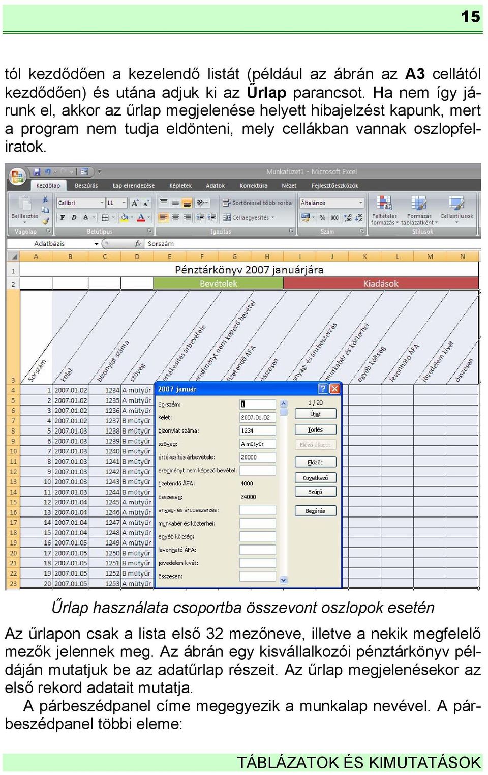Open the Képletek ribbon tab
Viewport: 488px width, 775px height.
pyautogui.click(x=180, y=186)
